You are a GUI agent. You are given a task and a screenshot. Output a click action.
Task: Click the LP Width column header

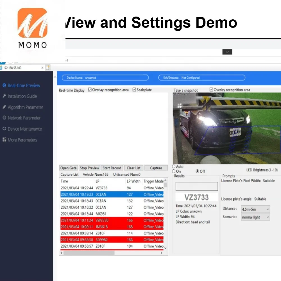coord(133,181)
